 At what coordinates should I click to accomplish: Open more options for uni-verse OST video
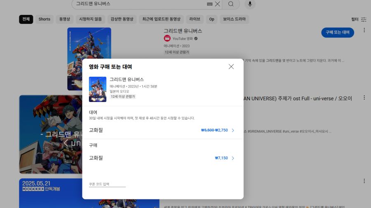[364, 98]
